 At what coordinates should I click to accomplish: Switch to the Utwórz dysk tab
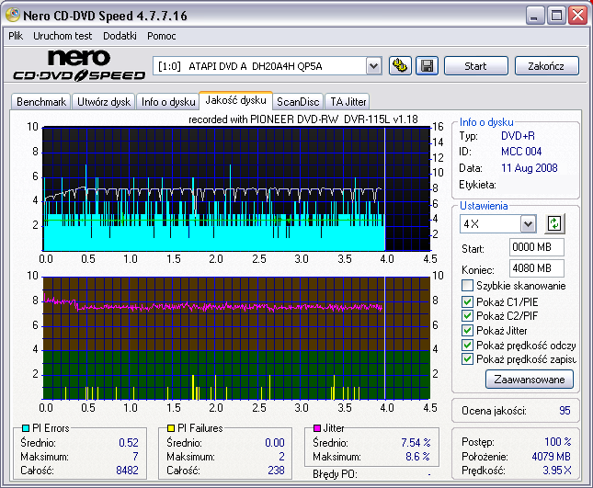click(104, 102)
